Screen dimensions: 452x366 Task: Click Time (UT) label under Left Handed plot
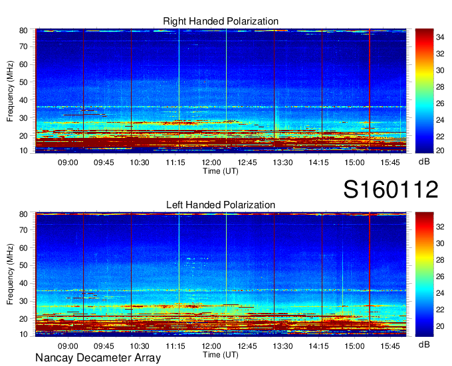click(221, 355)
